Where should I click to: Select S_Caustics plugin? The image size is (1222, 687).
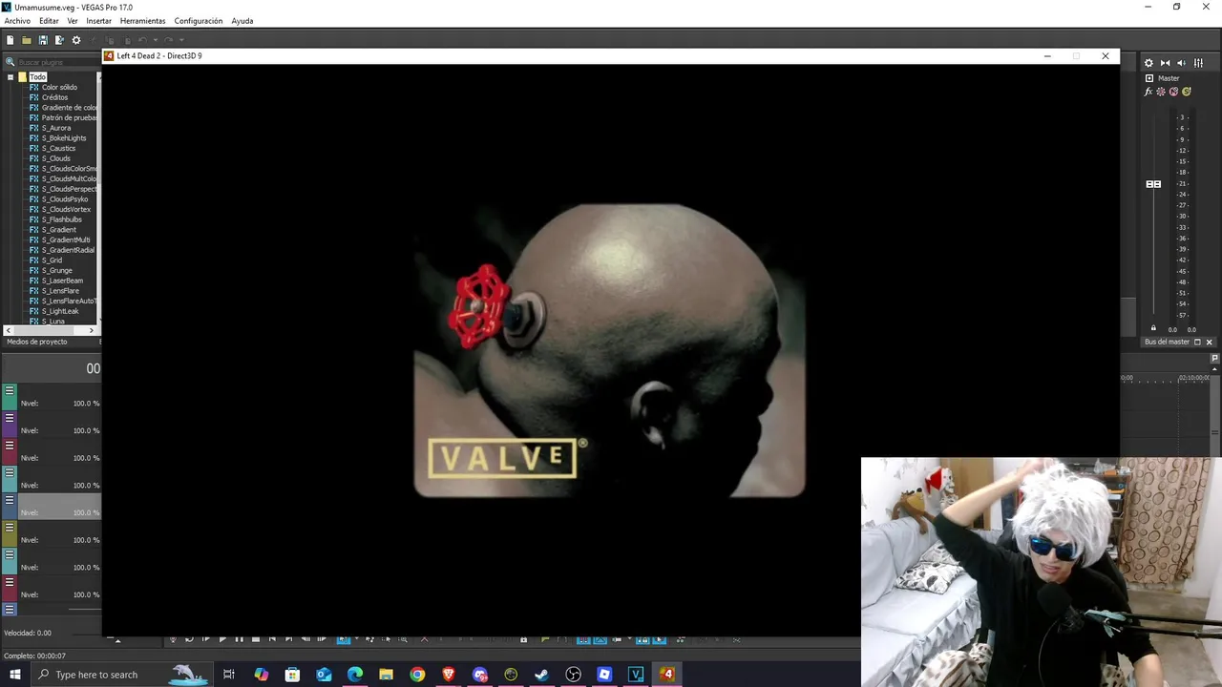(58, 148)
